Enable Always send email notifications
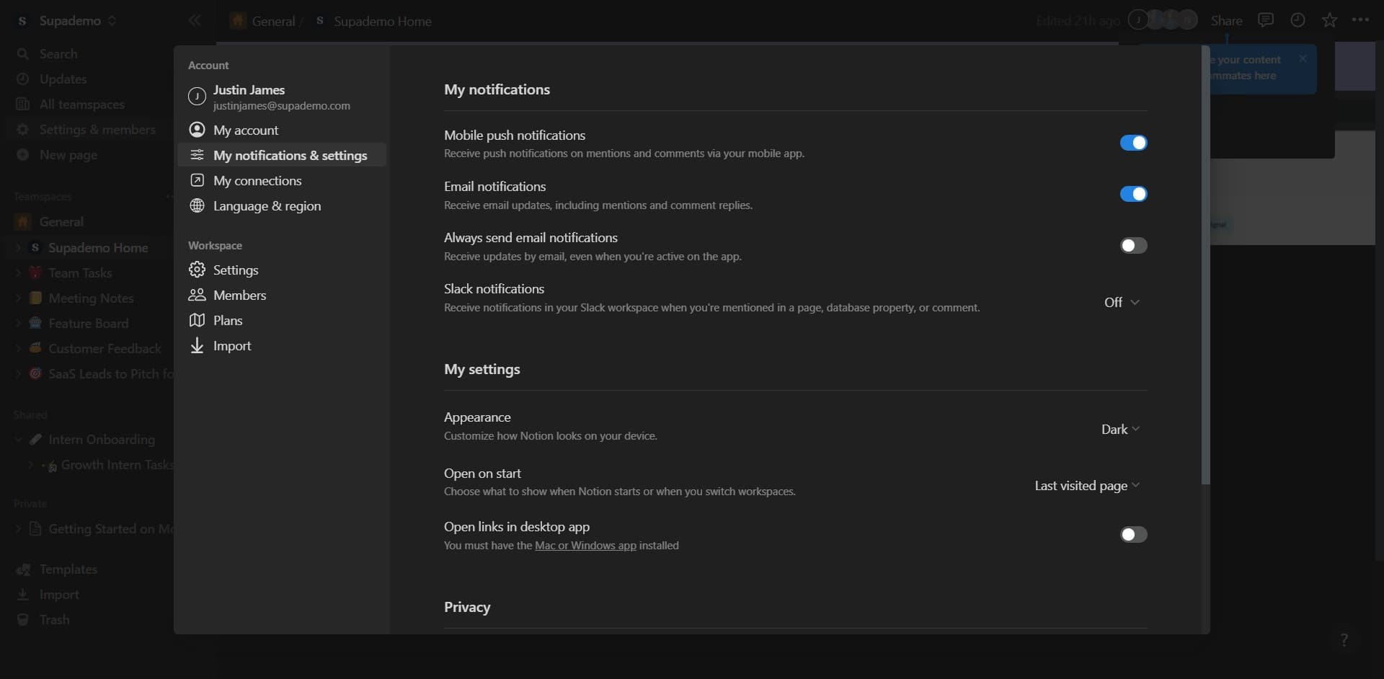The width and height of the screenshot is (1384, 679). click(1132, 245)
